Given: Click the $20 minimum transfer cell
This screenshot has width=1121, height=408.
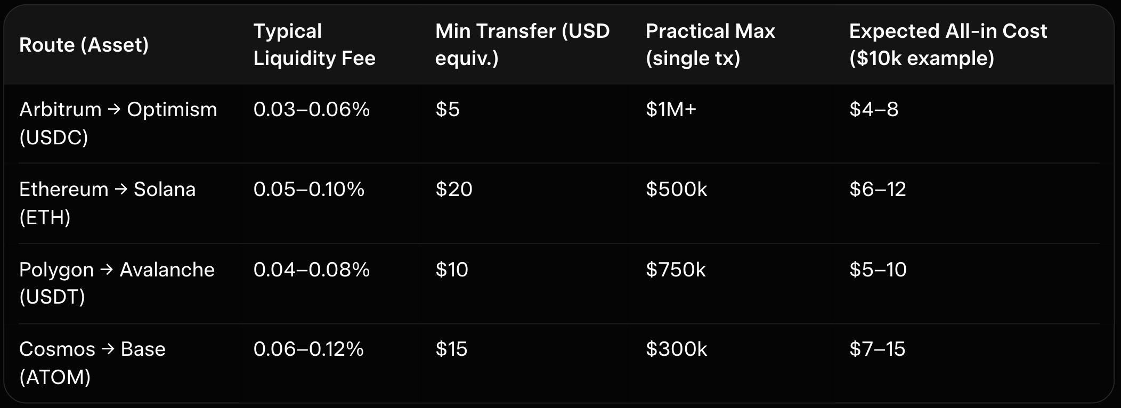Looking at the screenshot, I should 454,190.
